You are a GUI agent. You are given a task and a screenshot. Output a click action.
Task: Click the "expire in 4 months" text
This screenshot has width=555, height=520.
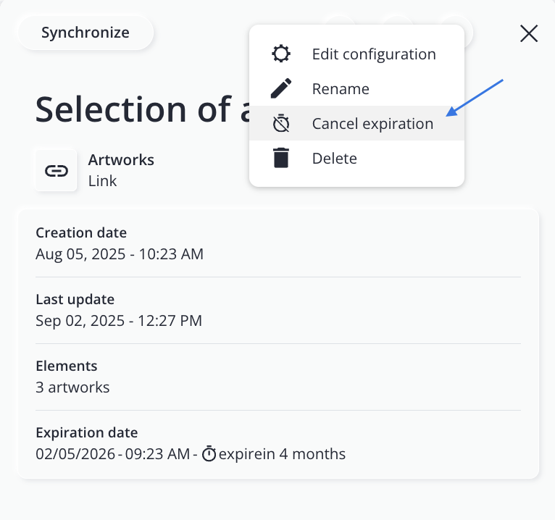(282, 454)
